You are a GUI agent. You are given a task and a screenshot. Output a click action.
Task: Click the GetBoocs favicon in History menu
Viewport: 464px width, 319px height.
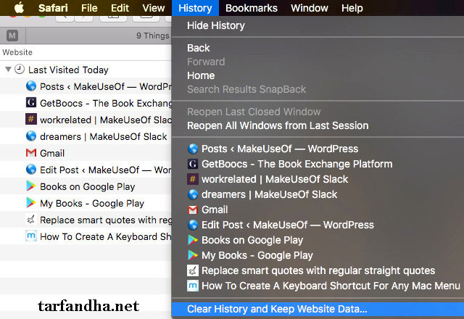(193, 164)
